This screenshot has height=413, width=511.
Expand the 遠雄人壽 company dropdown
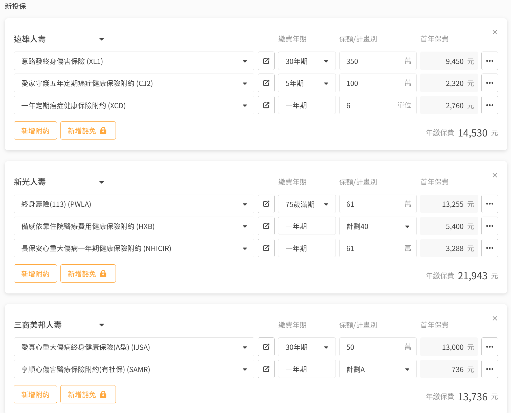101,39
